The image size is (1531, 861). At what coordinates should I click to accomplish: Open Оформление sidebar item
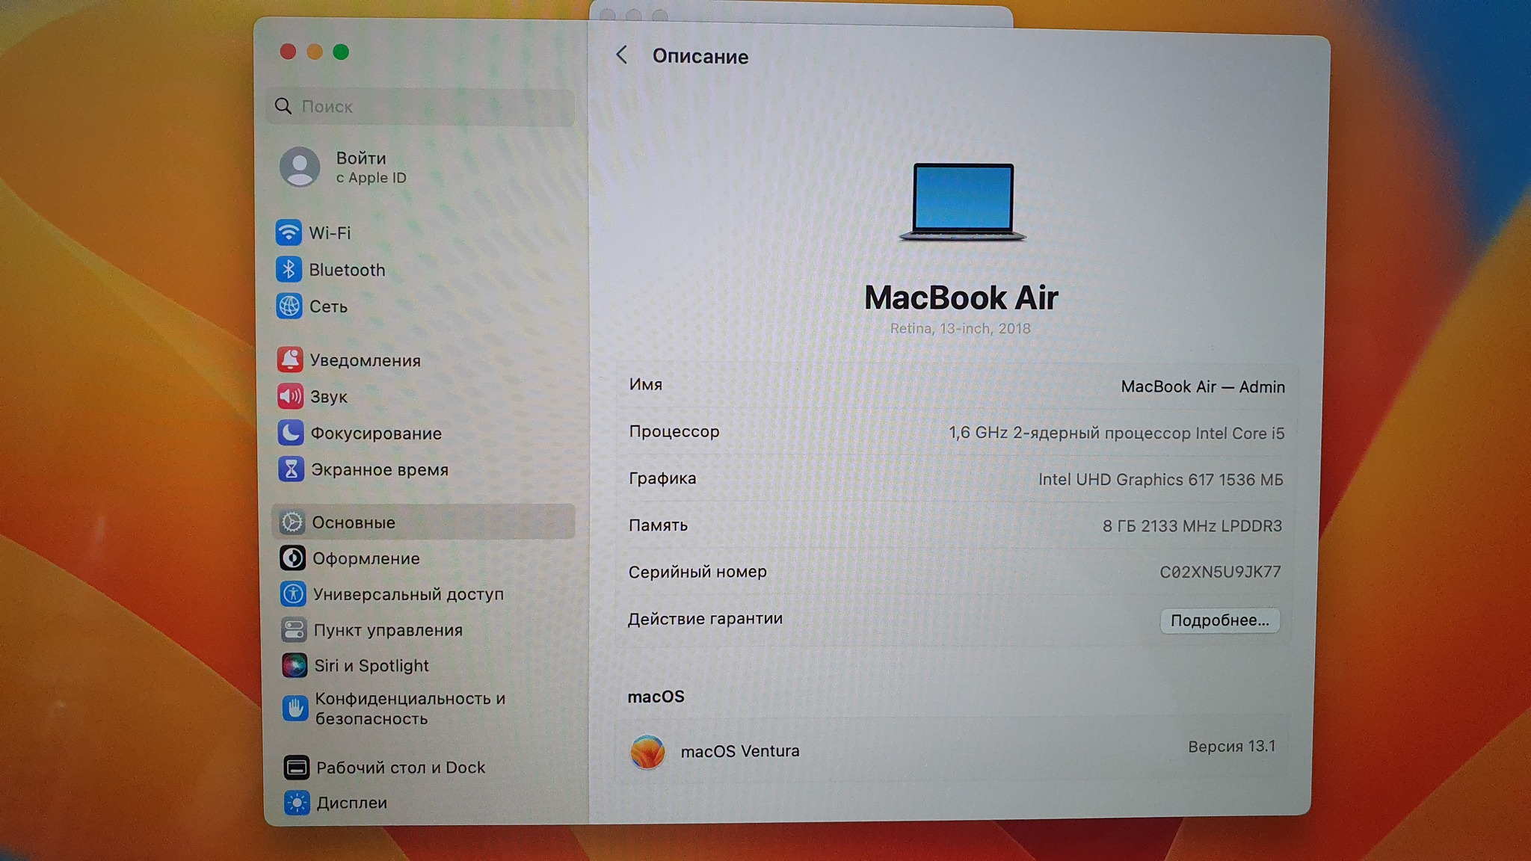click(366, 558)
